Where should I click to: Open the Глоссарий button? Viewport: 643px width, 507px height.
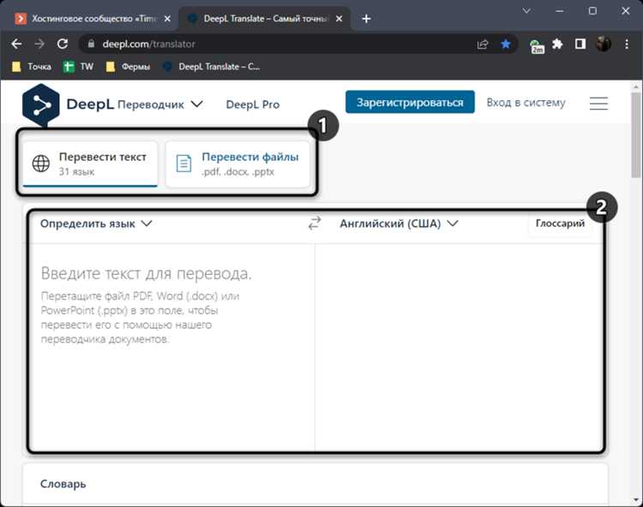click(x=560, y=224)
